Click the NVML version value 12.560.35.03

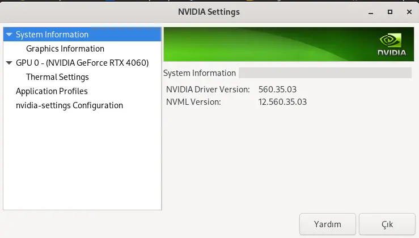tap(282, 102)
